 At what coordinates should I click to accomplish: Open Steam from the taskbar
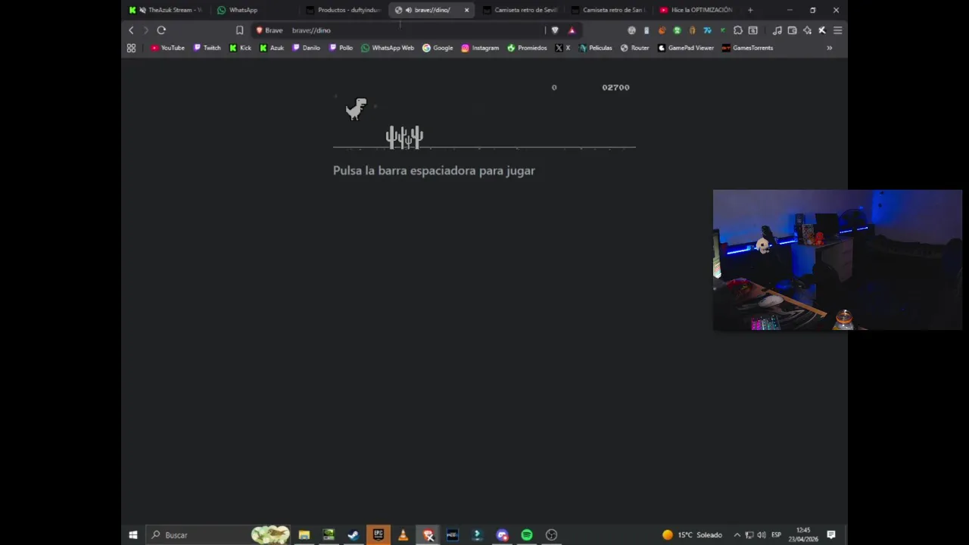coord(353,535)
